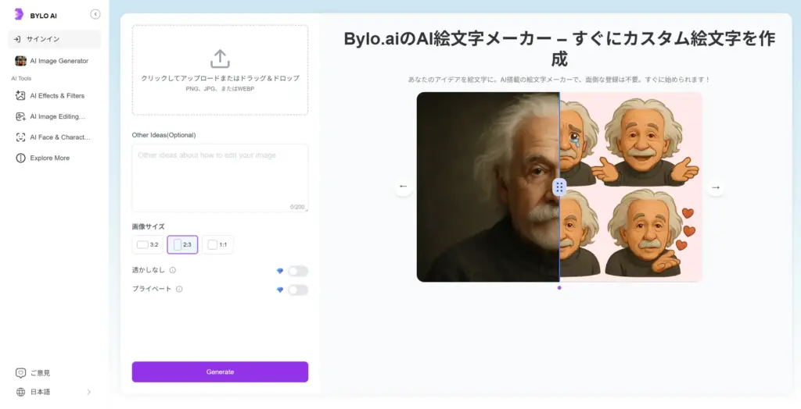Screen dimensions: 801x409
Task: Click the あなたのアイデアを絵文字に subtitle text
Action: 559,80
